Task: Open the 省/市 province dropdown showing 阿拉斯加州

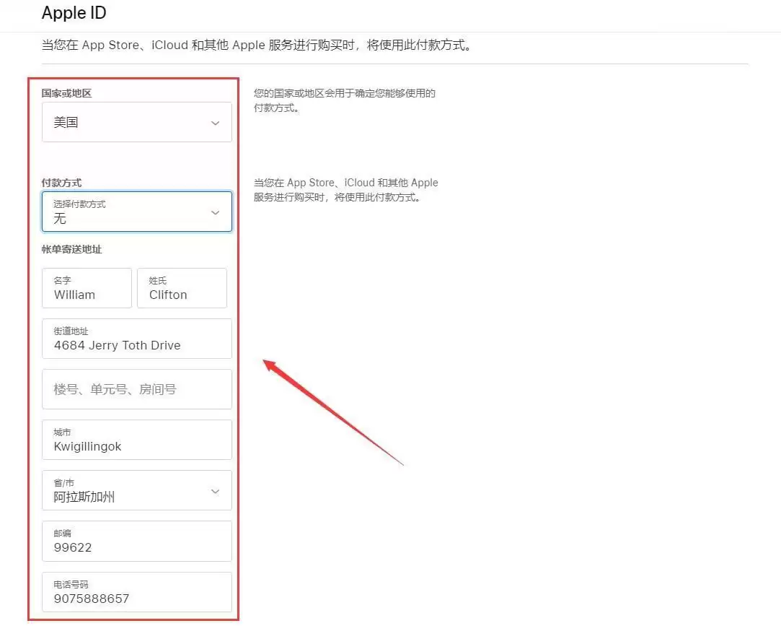Action: (x=137, y=490)
